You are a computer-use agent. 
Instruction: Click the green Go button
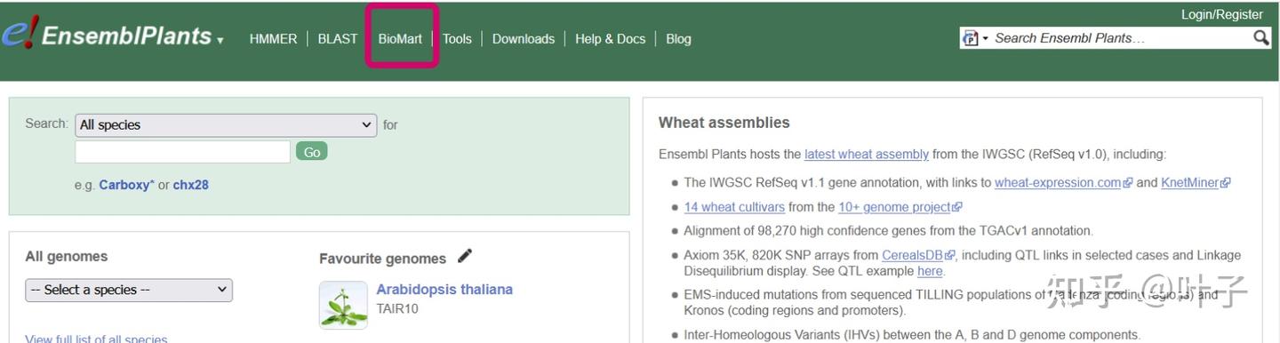[312, 152]
